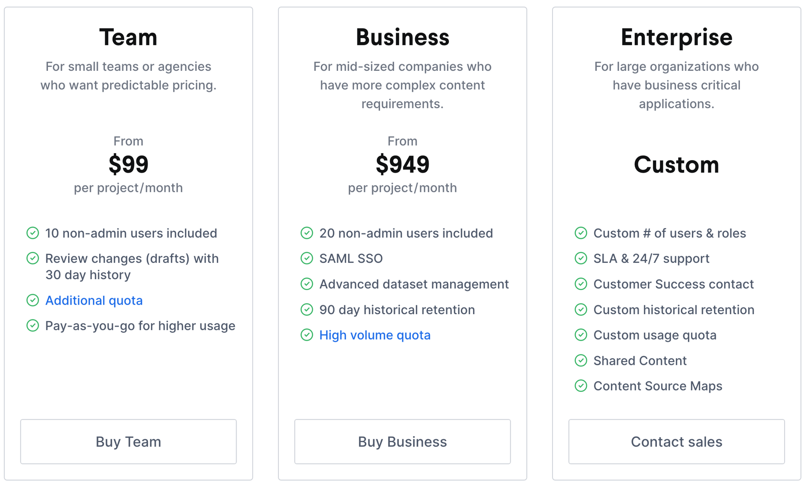The image size is (806, 486).
Task: Click the Enterprise plan heading
Action: [x=676, y=37]
